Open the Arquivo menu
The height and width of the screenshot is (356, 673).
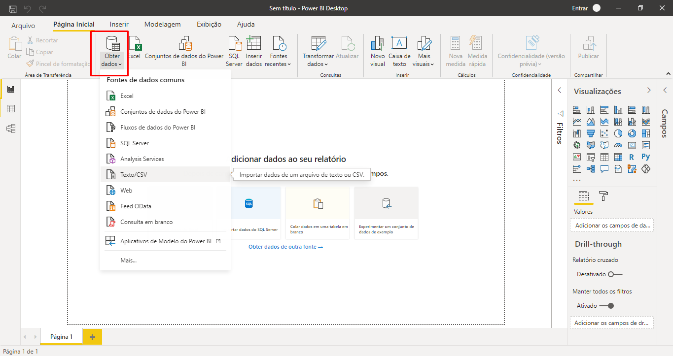(x=23, y=25)
